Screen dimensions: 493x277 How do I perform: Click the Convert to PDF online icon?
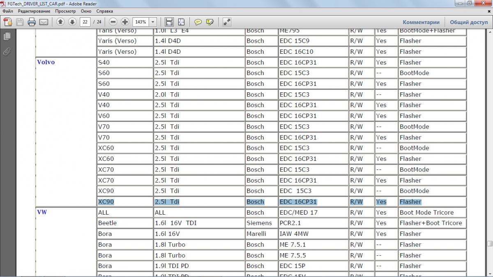click(8, 22)
